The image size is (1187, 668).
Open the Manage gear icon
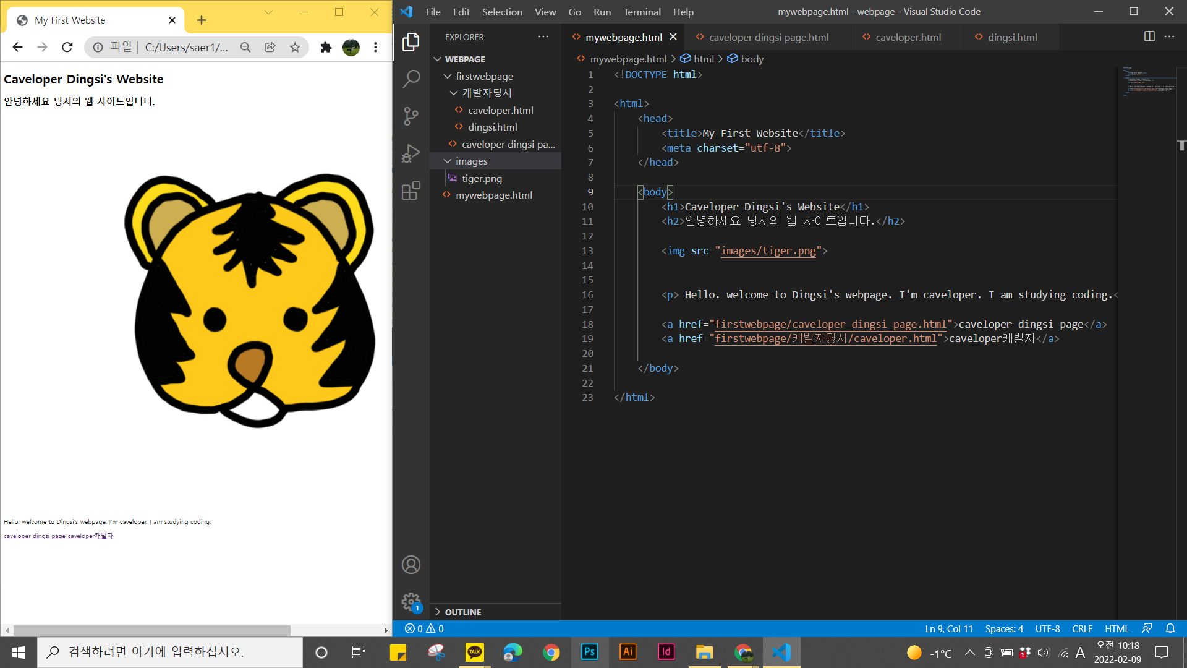(411, 601)
